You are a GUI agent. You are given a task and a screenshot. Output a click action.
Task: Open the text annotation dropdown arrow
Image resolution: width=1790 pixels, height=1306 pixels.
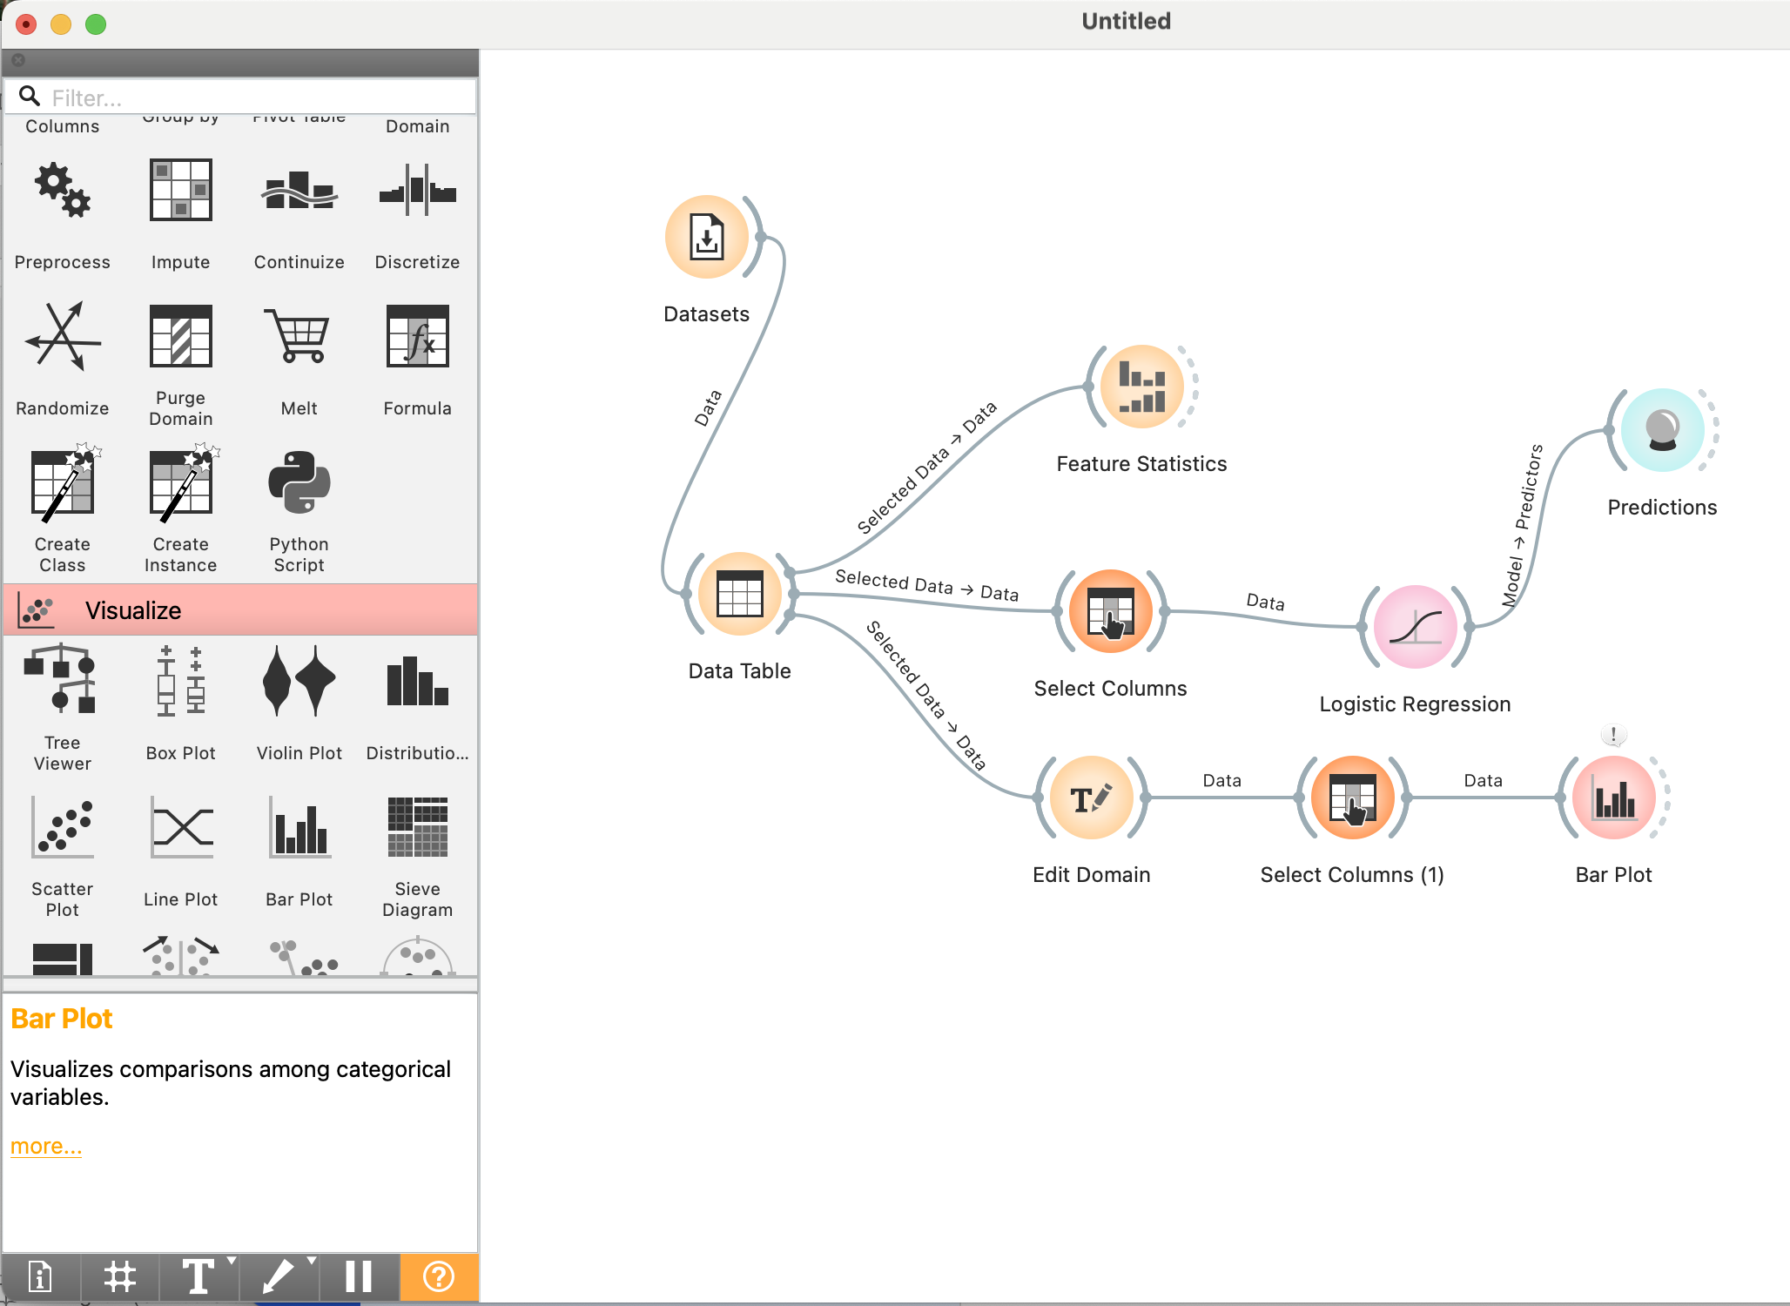click(x=232, y=1261)
